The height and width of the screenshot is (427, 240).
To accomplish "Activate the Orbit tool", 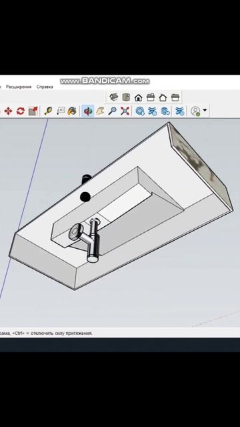I will tap(88, 111).
